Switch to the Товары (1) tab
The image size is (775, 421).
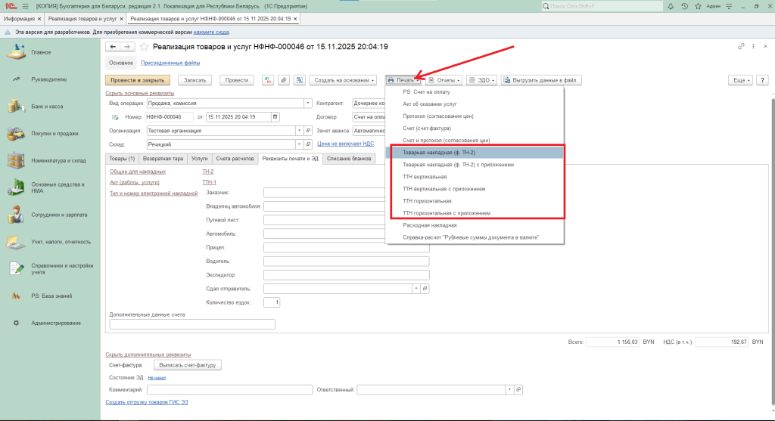pyautogui.click(x=122, y=158)
